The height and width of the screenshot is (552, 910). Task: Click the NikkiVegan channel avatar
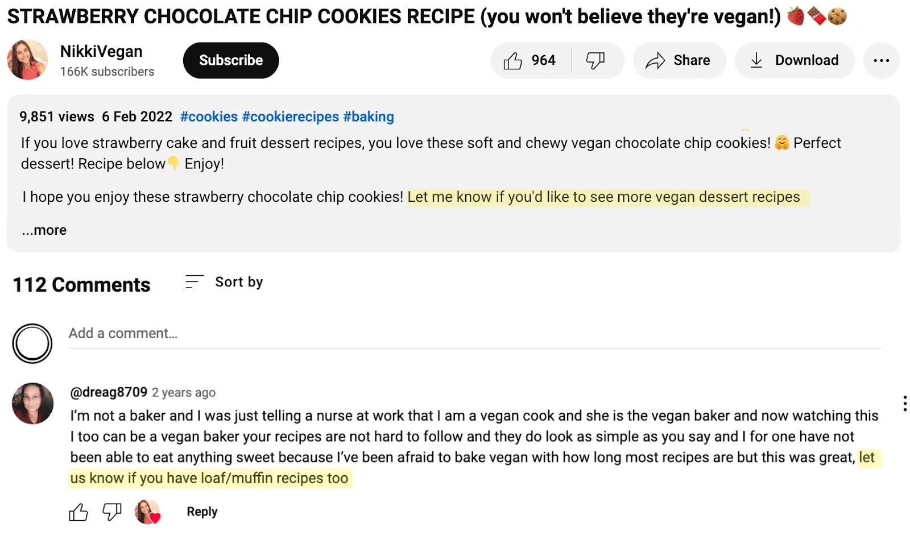[27, 60]
